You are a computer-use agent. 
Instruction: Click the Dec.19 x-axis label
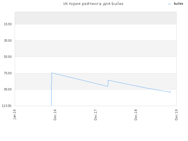(176, 115)
